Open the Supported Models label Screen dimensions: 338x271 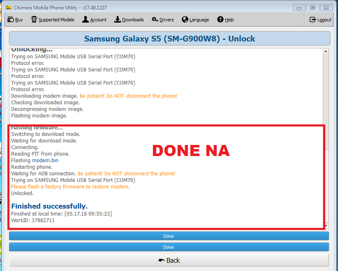[56, 20]
